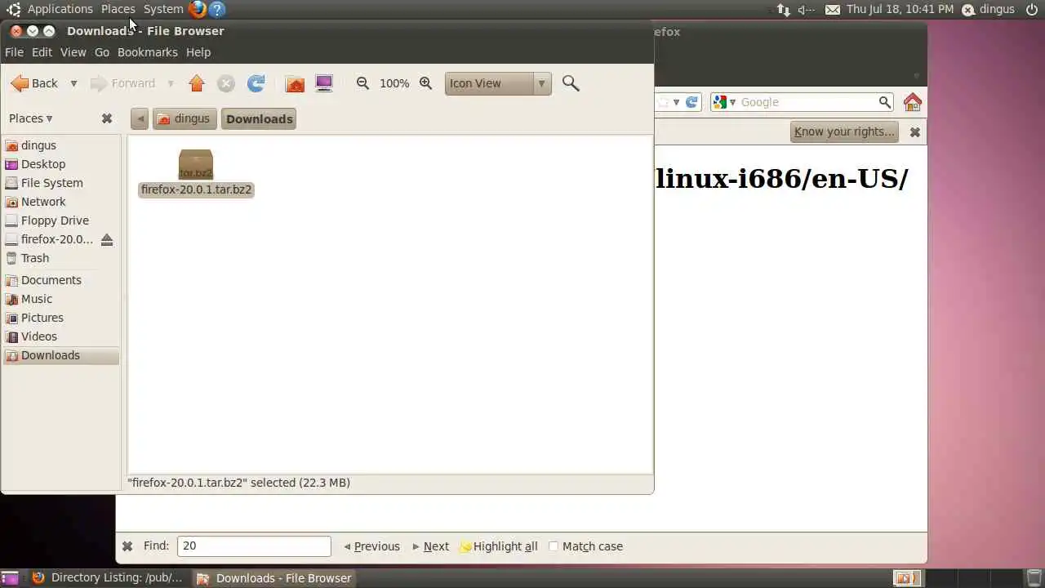Screen dimensions: 1045x588
Task: Reset zoom by clicking 100%
Action: click(394, 83)
